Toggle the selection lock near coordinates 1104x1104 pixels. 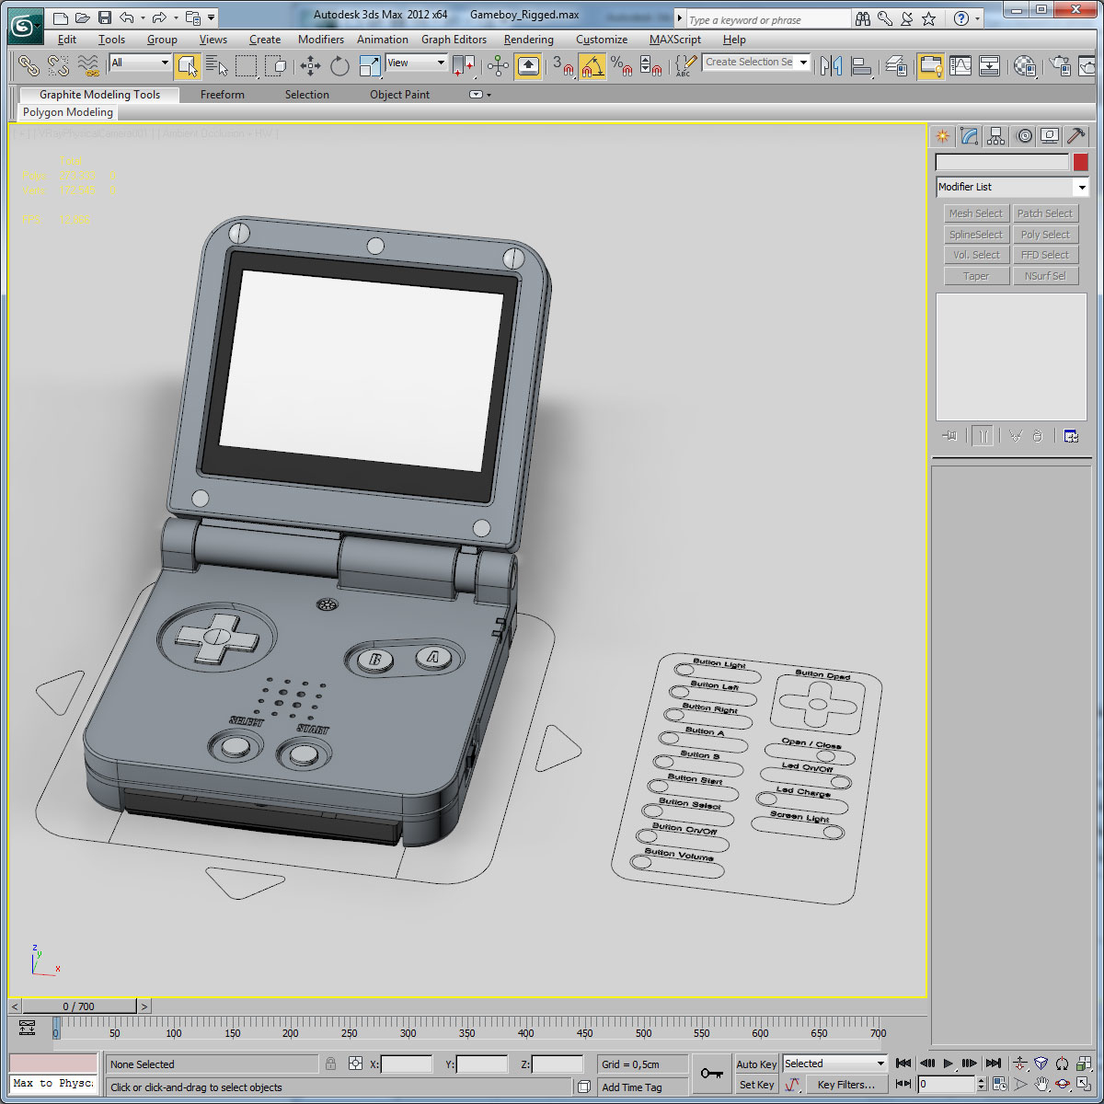(329, 1064)
